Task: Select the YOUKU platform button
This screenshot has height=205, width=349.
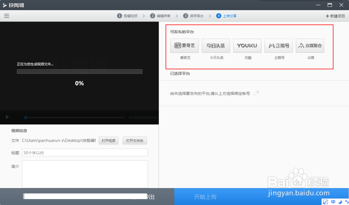Action: click(x=247, y=46)
